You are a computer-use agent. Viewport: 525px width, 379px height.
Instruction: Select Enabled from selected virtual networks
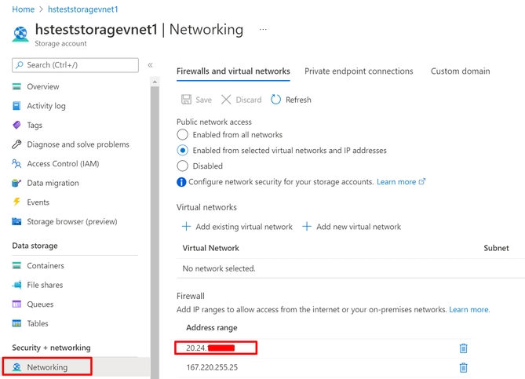183,150
